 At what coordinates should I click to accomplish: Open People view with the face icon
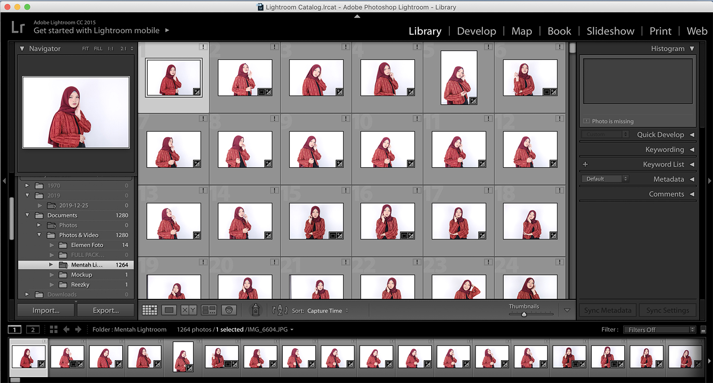point(229,310)
